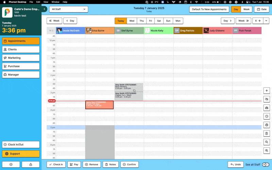Collapse the sidebar with the chevron
Image resolution: width=272 pixels, height=170 pixels.
click(44, 9)
